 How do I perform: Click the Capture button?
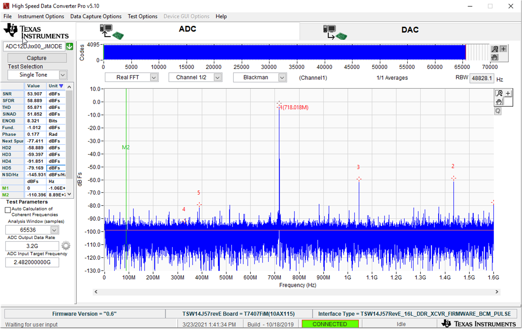point(37,58)
